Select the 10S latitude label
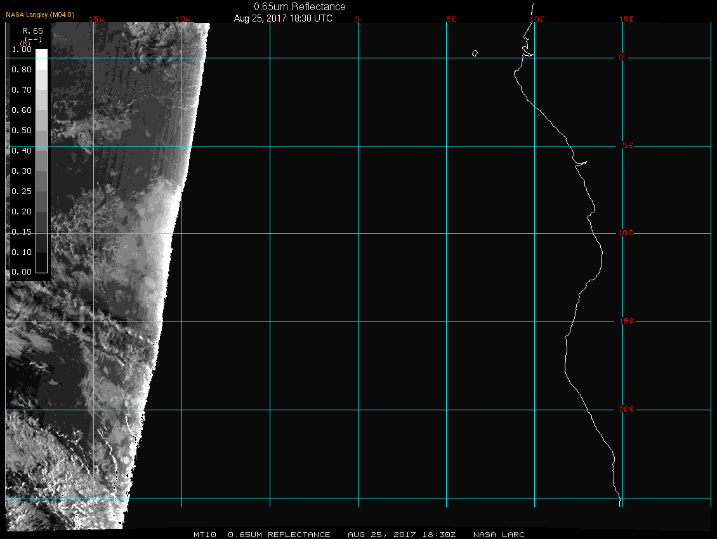Viewport: 717px width, 539px height. 625,233
